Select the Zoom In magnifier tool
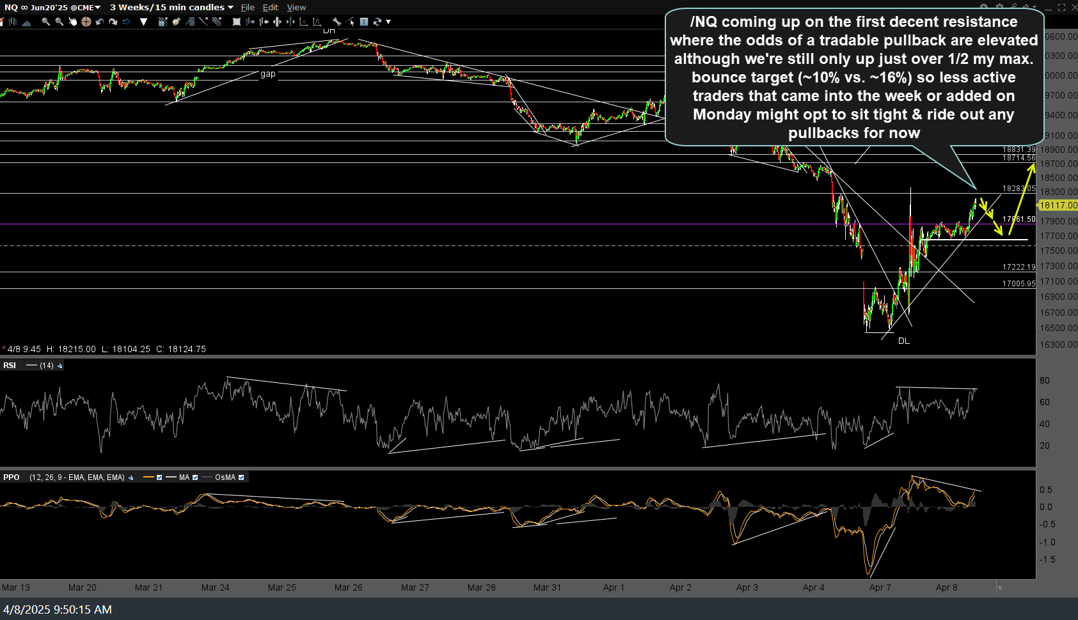 [45, 22]
